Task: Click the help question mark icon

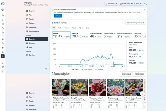Action: click(2, 71)
